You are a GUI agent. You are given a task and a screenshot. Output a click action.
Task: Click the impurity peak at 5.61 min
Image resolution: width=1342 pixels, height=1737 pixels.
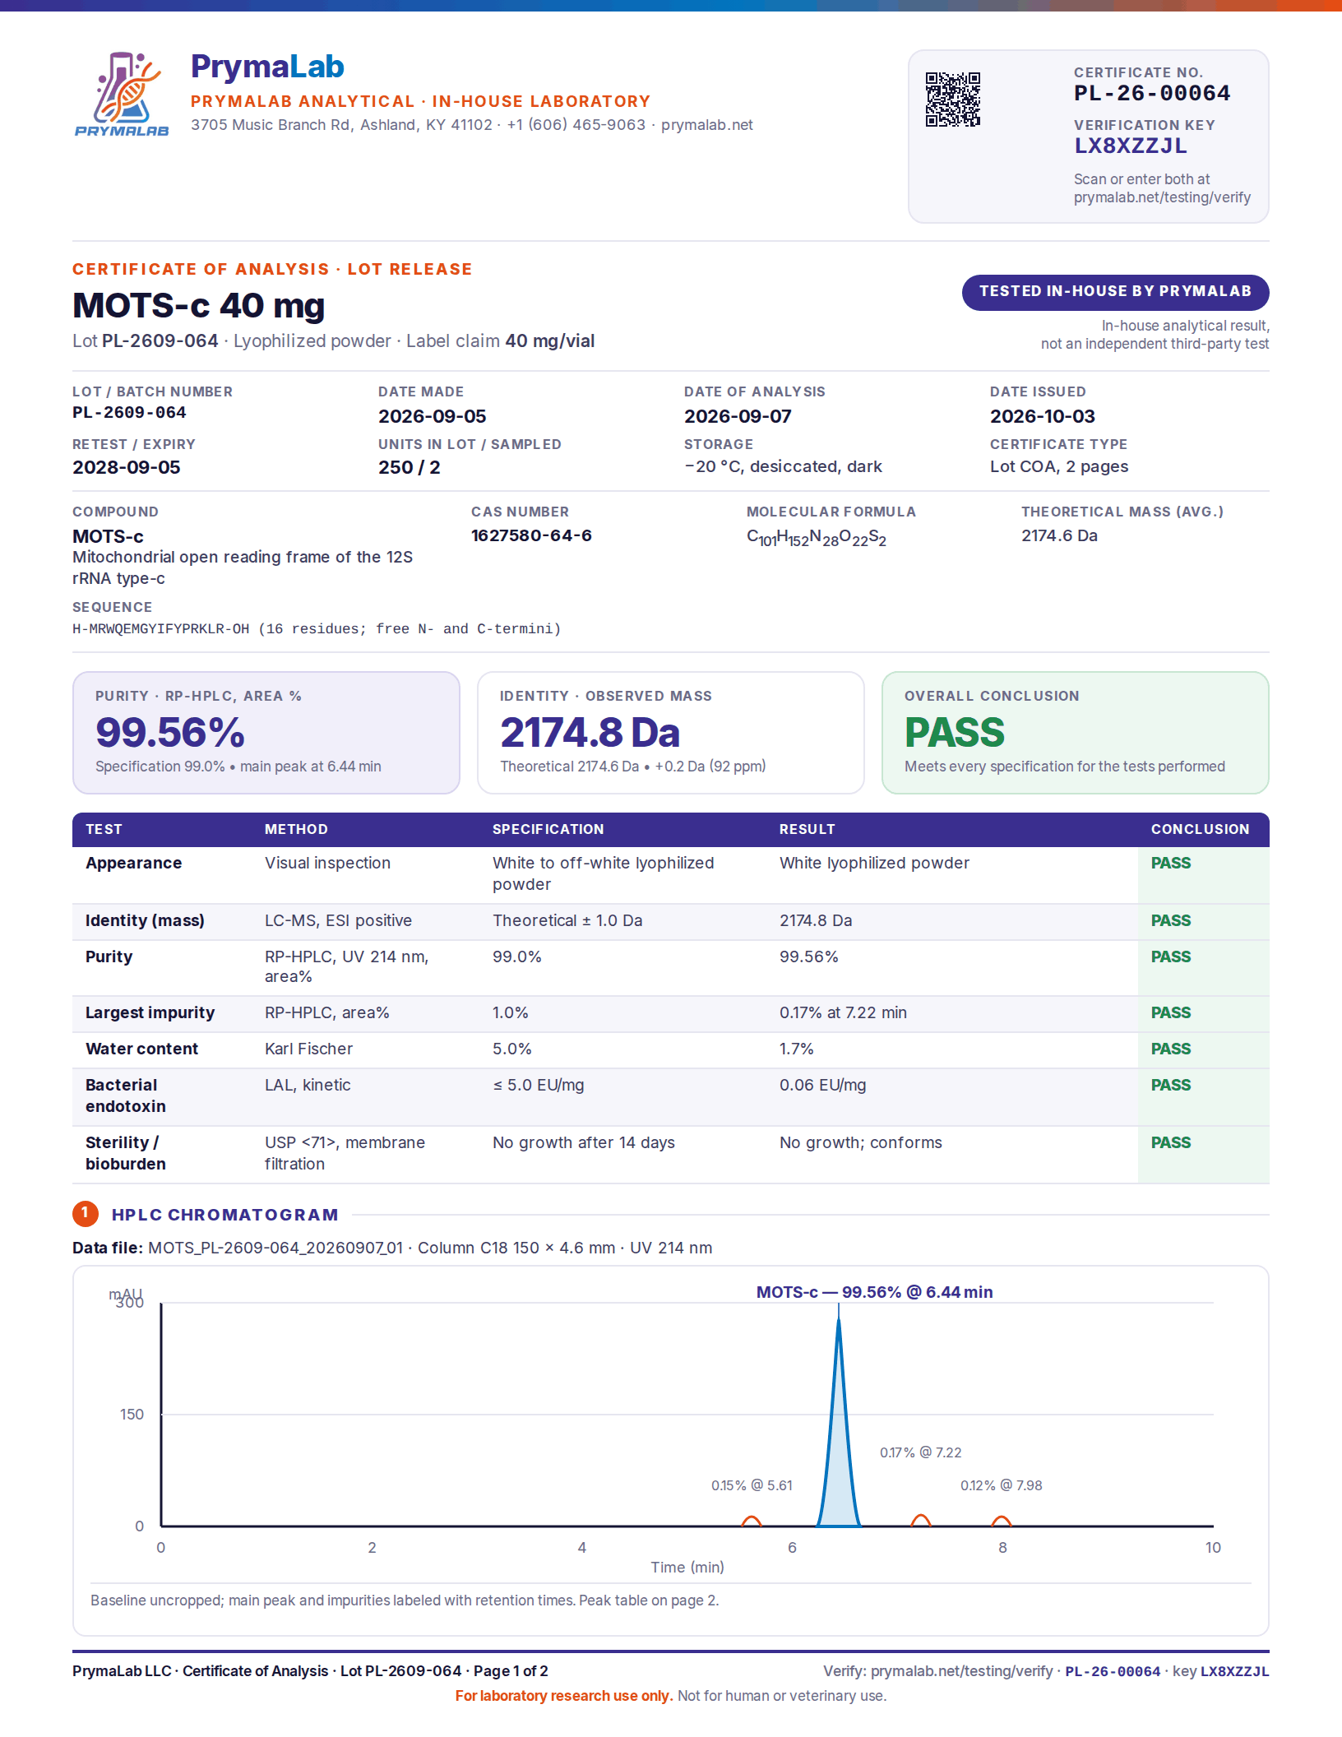point(752,1522)
